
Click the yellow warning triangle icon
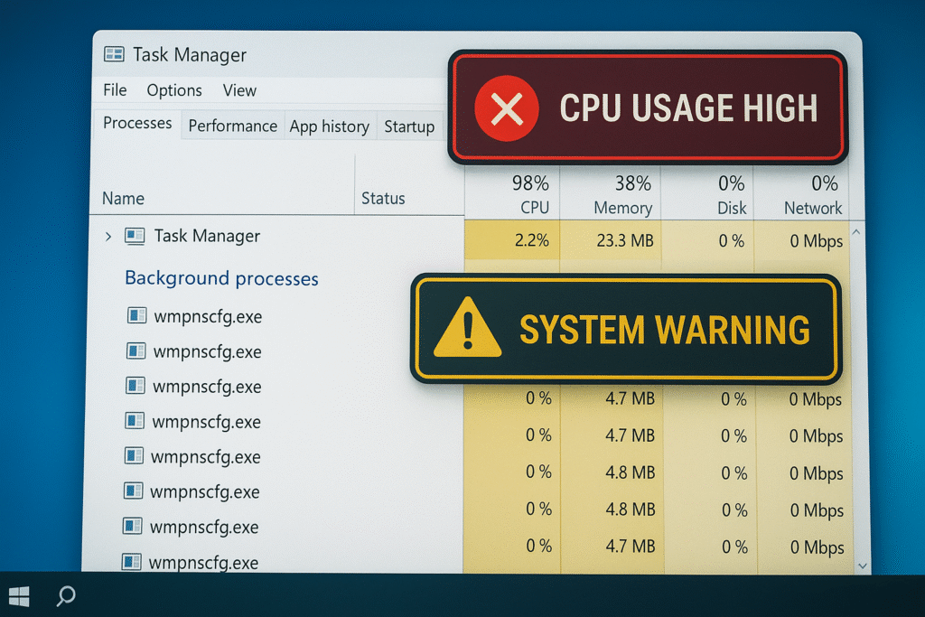click(x=467, y=331)
